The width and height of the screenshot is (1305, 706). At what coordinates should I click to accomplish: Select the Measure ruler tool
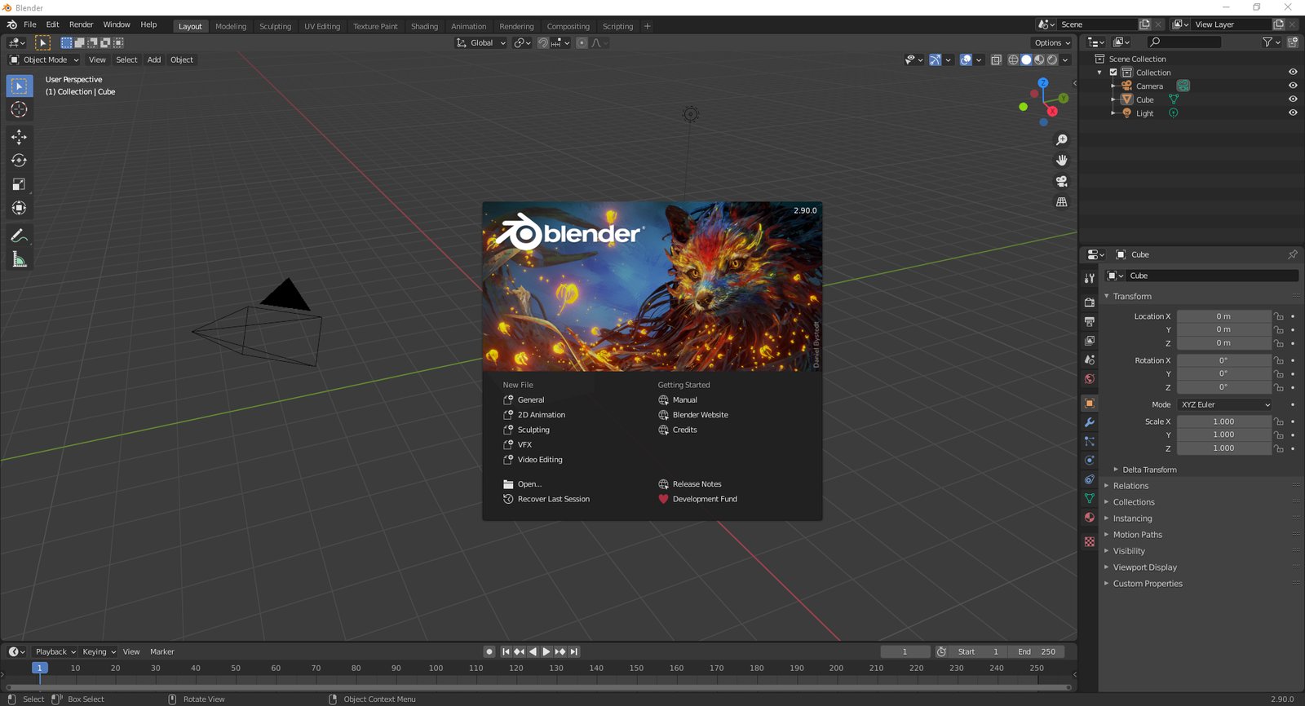point(19,259)
